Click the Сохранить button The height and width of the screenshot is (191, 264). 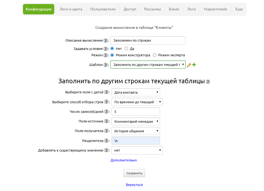134,173
